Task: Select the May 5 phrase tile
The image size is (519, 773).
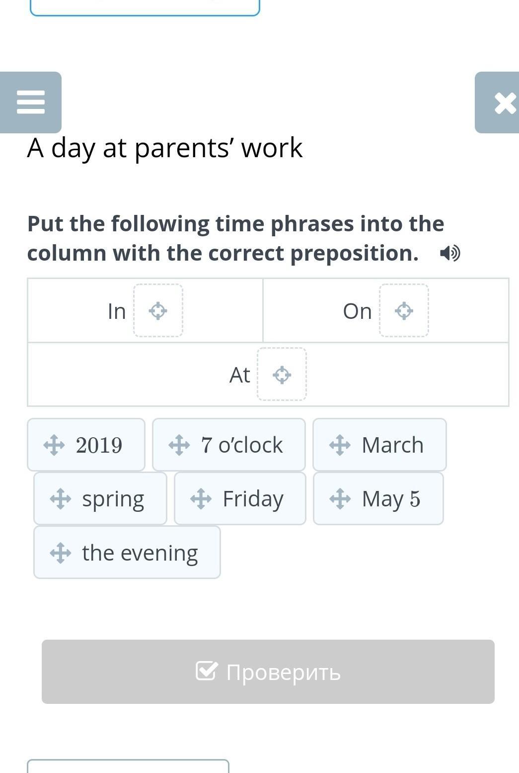Action: click(x=378, y=498)
